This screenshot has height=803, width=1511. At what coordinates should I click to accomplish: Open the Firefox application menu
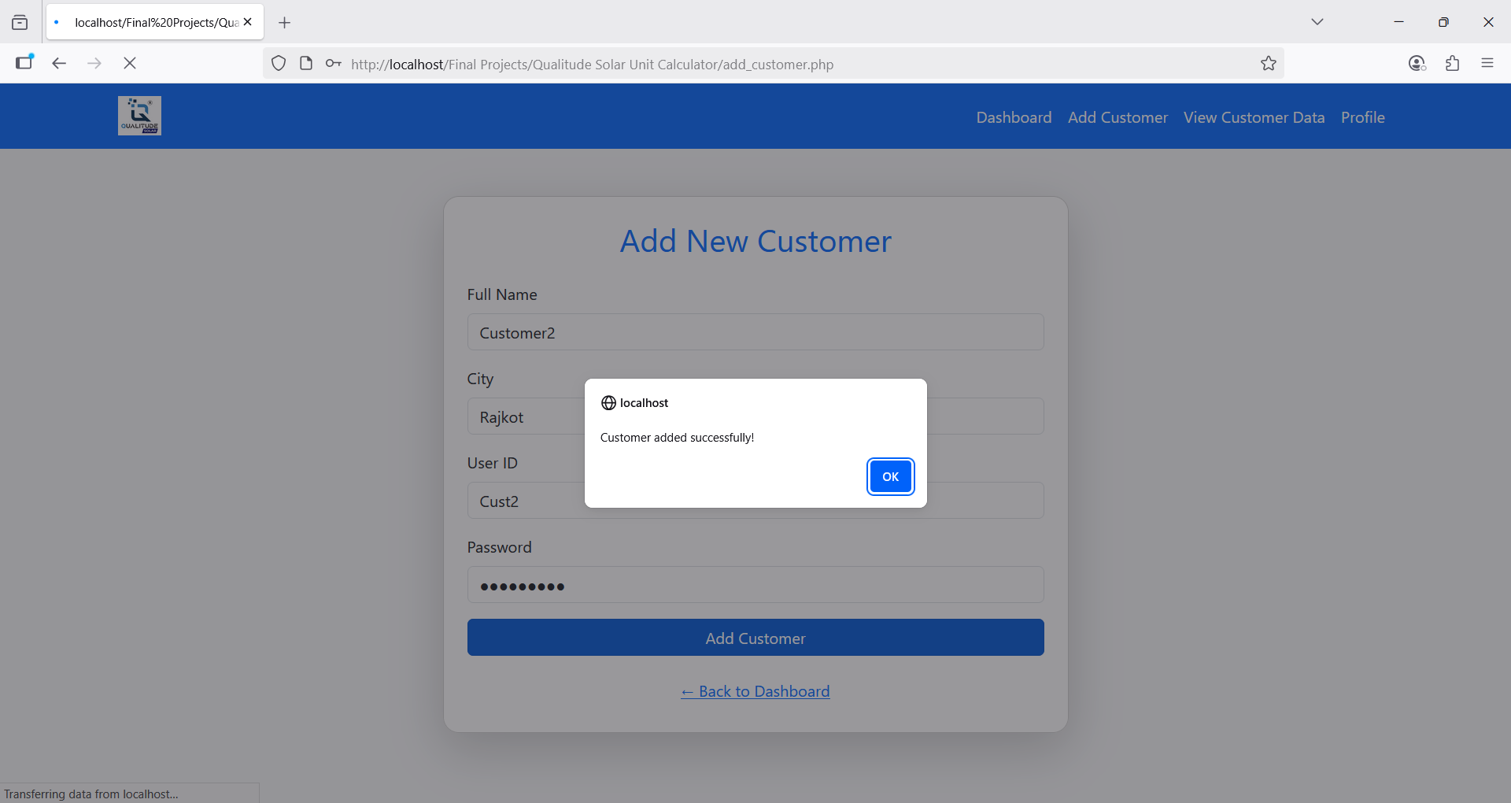tap(1487, 64)
